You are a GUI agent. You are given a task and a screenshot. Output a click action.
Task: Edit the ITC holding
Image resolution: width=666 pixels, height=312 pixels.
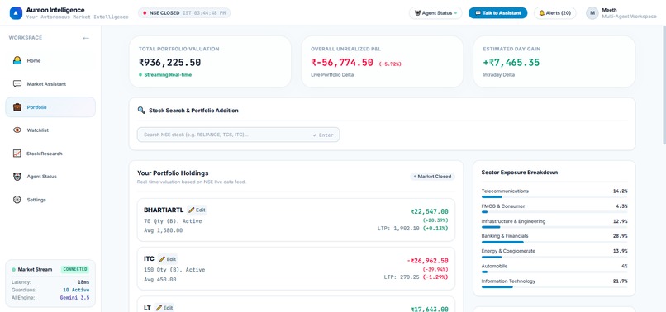(168, 259)
